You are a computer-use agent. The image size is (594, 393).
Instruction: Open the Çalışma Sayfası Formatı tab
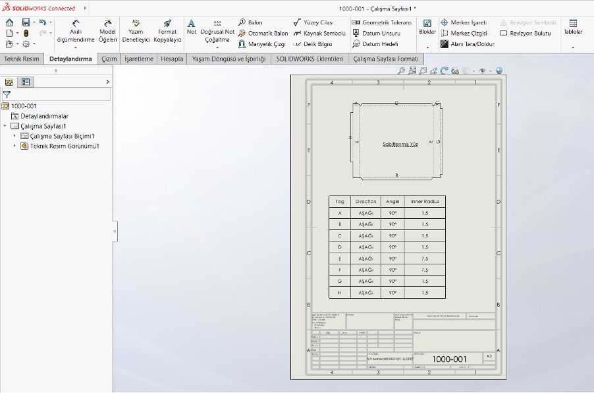[385, 59]
